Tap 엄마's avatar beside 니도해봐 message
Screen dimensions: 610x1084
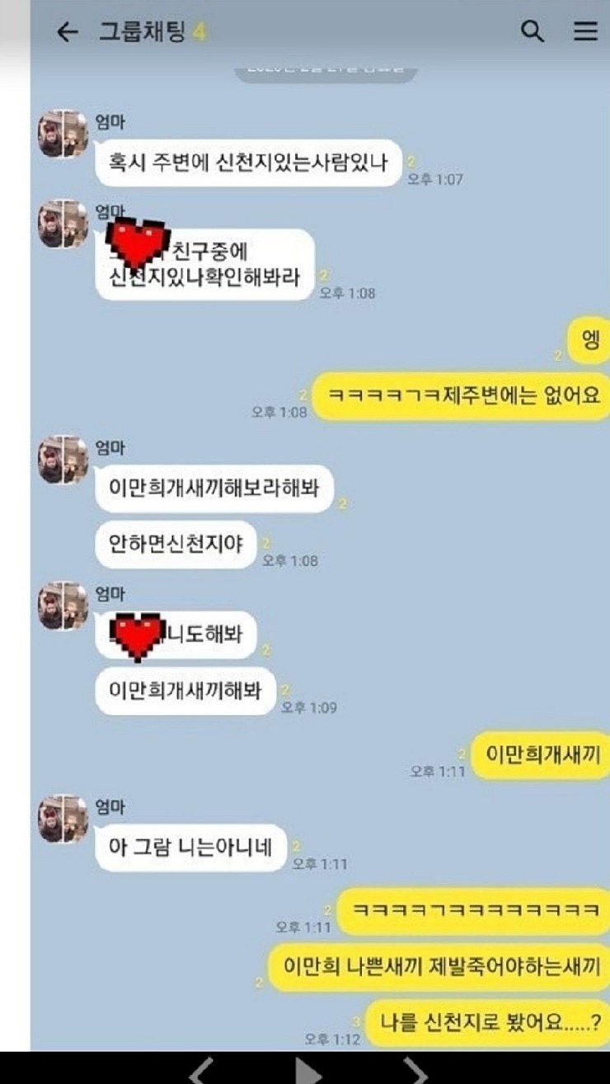63,606
